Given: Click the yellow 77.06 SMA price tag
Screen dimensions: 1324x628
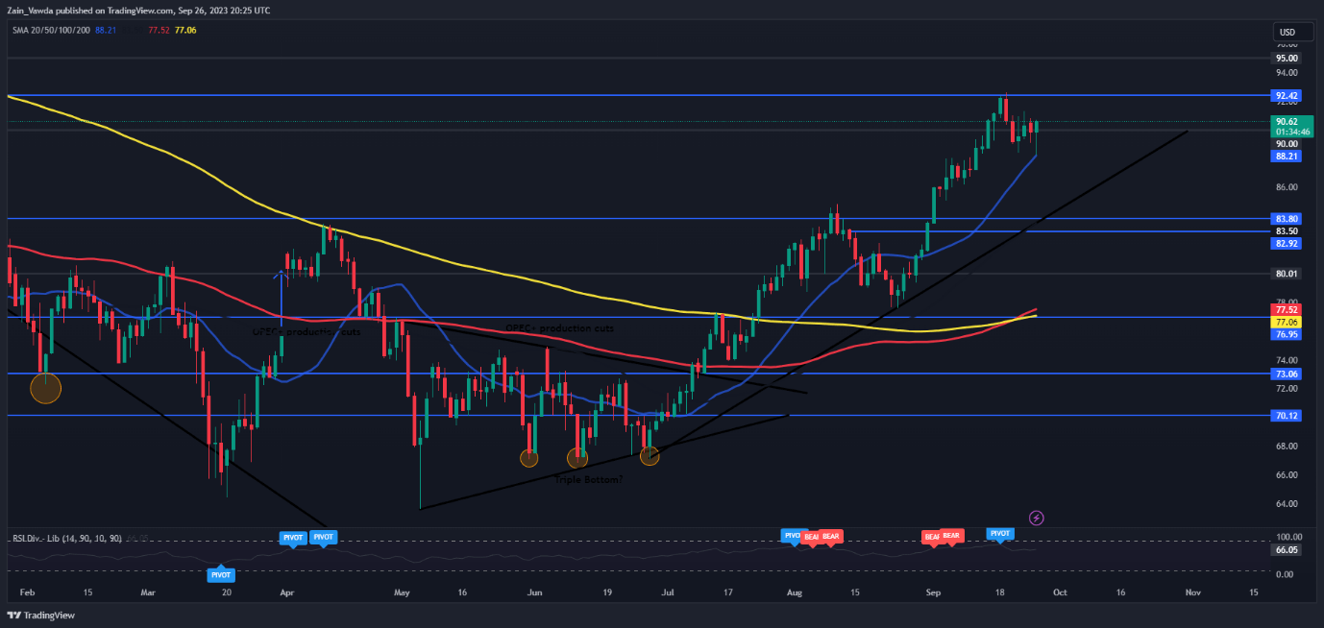Looking at the screenshot, I should coord(1286,323).
